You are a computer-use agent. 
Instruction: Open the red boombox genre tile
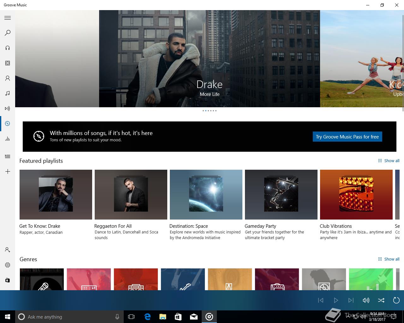136,279
